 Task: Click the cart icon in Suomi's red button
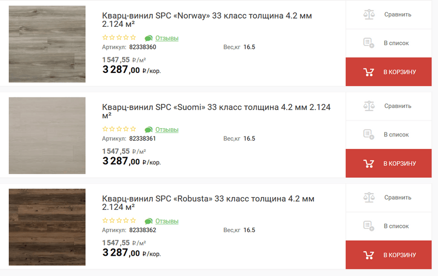(x=368, y=163)
